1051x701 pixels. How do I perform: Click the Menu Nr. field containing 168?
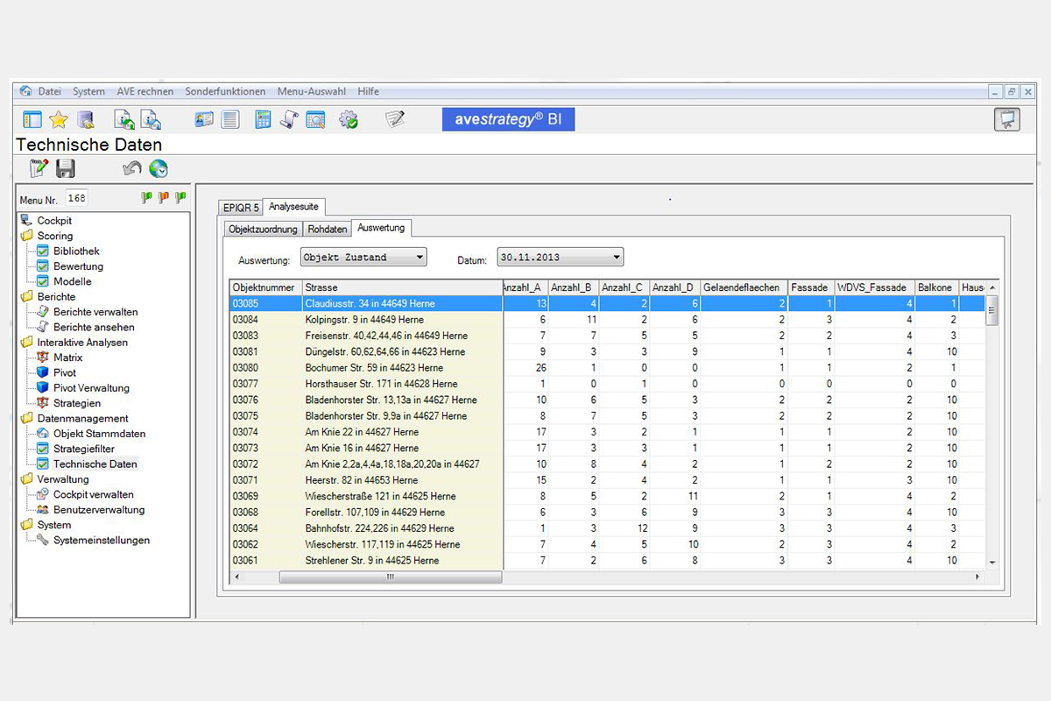[x=77, y=199]
